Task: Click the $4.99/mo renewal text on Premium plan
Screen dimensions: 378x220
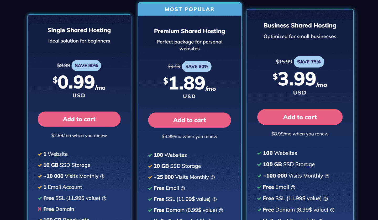Action: [x=189, y=136]
